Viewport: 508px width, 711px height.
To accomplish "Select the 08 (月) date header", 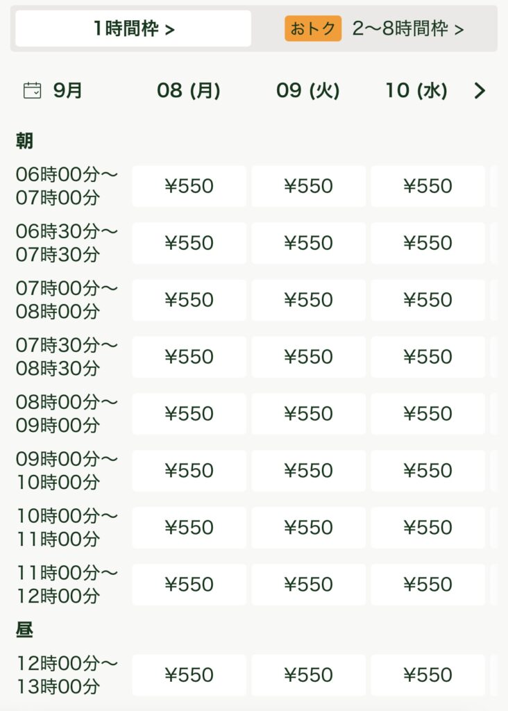I will point(189,90).
